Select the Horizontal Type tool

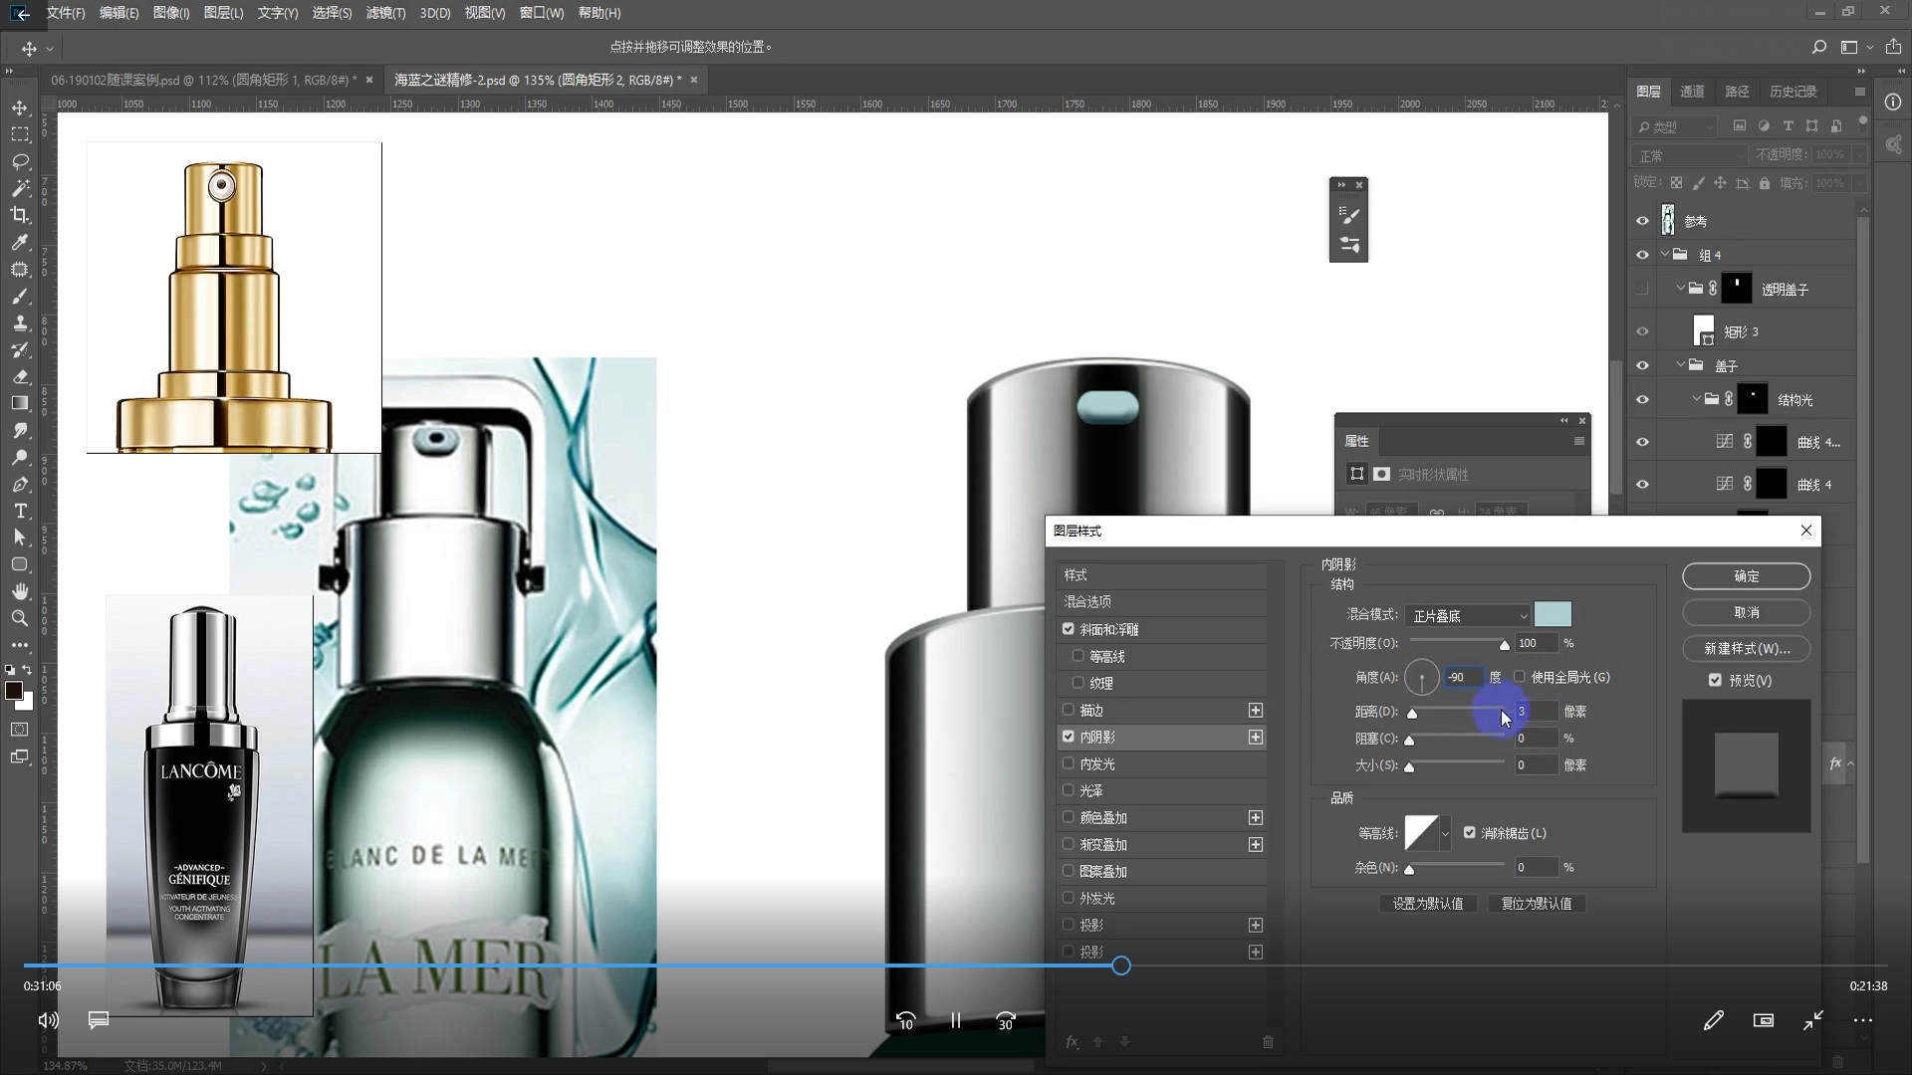pos(19,511)
